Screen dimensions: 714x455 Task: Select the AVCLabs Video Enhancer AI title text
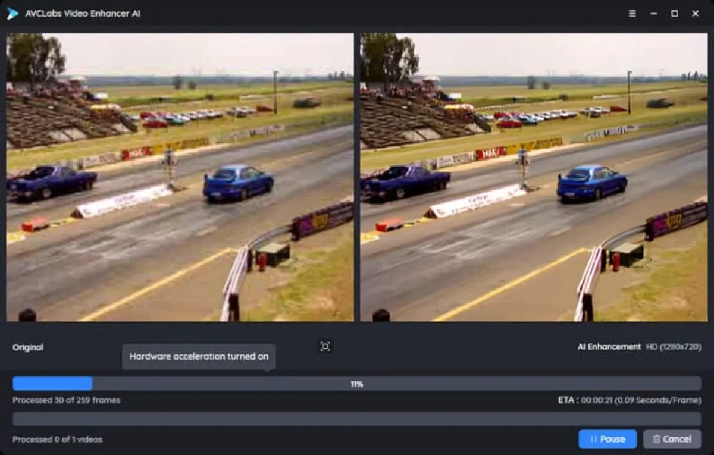tap(82, 12)
